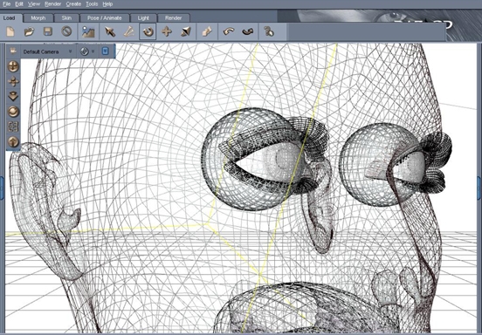Click the Orbit camera sphere control
The width and height of the screenshot is (482, 335).
(x=13, y=112)
